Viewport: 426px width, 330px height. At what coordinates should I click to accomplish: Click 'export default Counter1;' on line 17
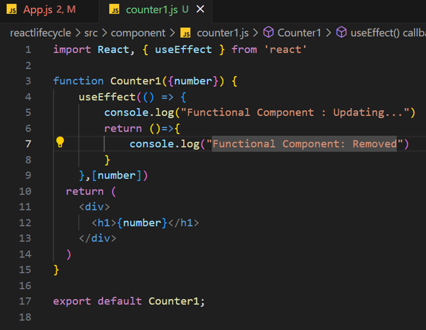(x=129, y=301)
